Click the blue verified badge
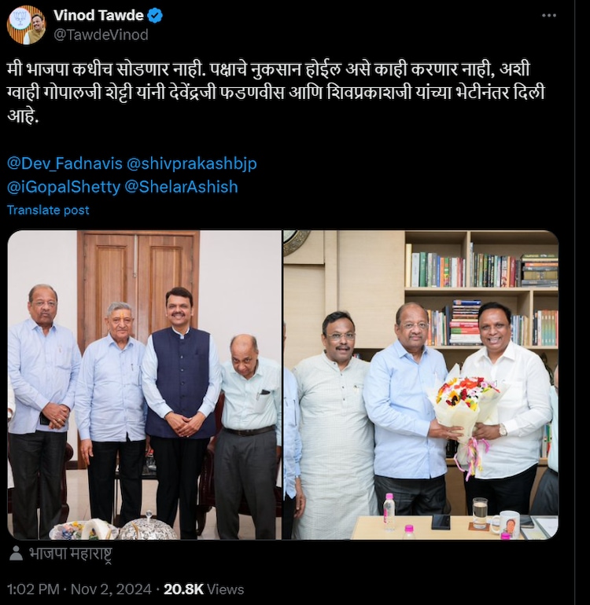This screenshot has width=590, height=605. pyautogui.click(x=155, y=16)
